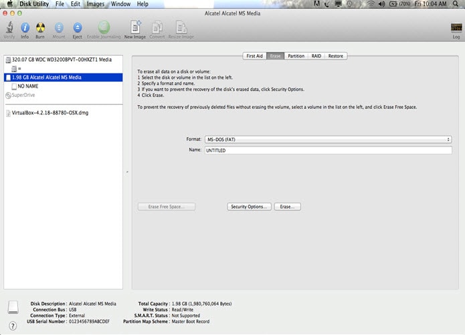This screenshot has width=465, height=335.
Task: Select the Erase tab
Action: pyautogui.click(x=275, y=56)
